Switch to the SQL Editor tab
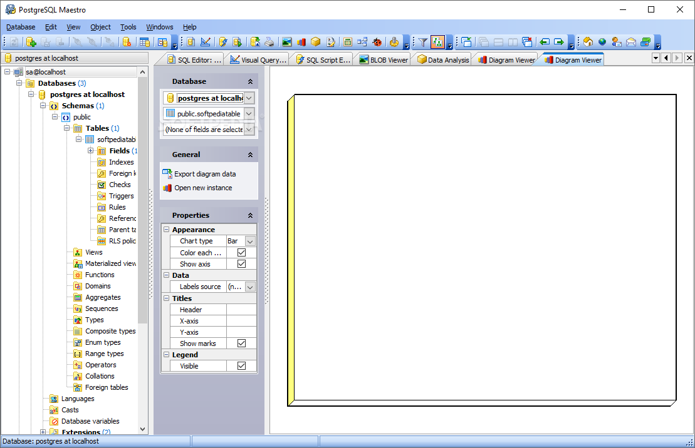 point(194,60)
